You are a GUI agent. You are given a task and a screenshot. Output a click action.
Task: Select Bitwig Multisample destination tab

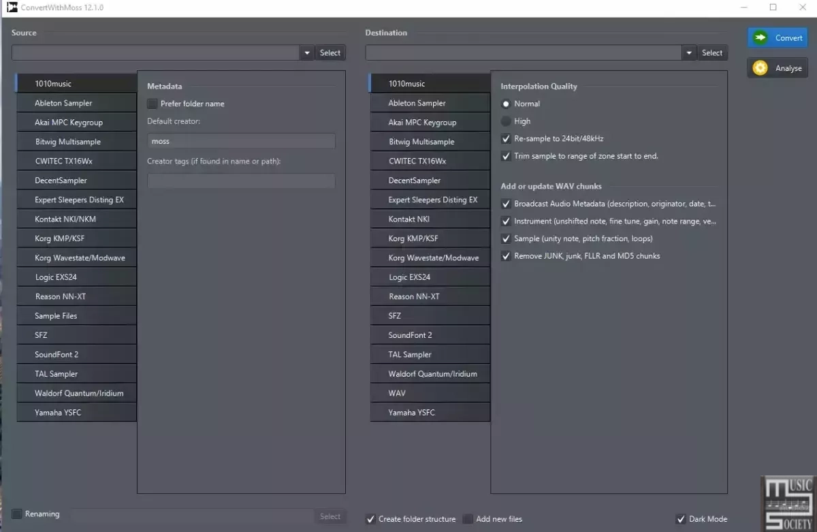click(430, 142)
